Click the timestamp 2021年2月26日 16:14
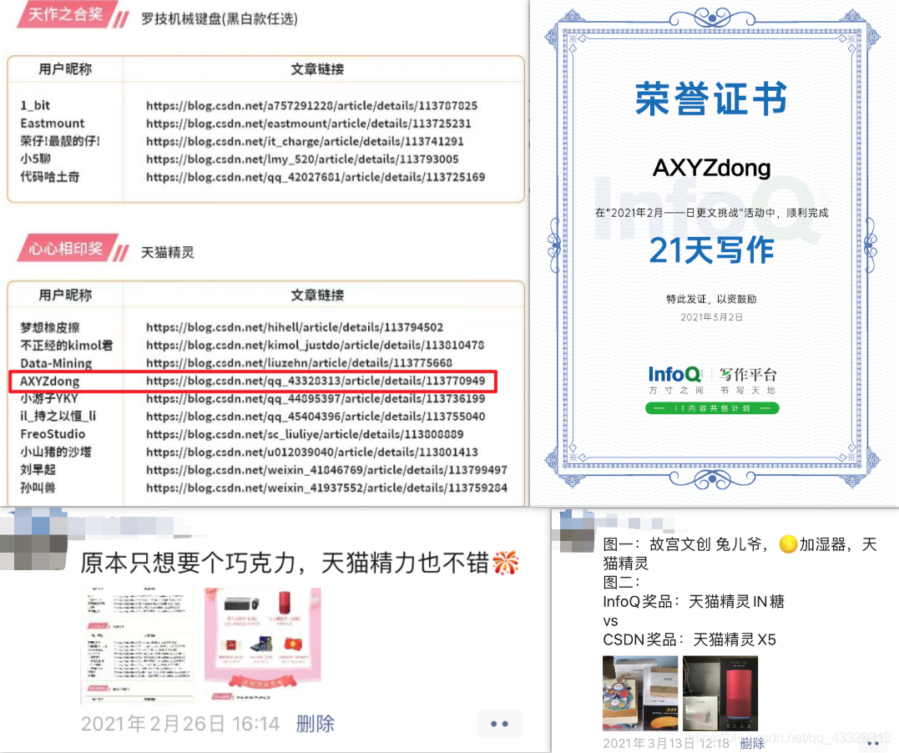This screenshot has height=753, width=899. tap(180, 724)
